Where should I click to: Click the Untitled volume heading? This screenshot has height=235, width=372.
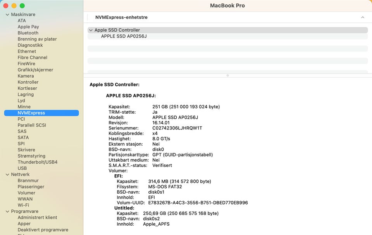124,208
